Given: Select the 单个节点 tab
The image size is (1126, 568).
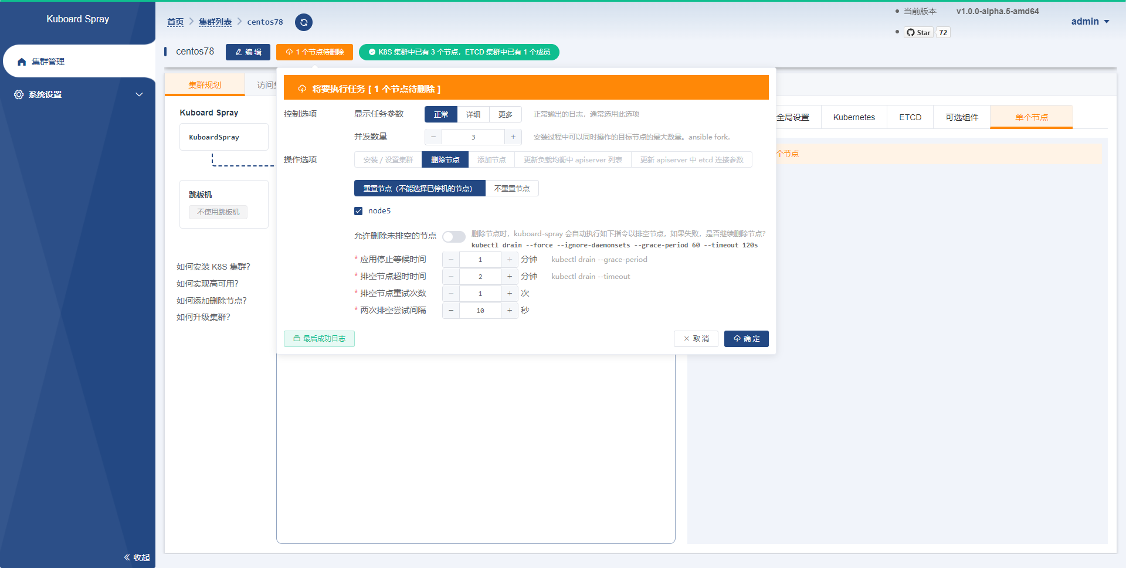Looking at the screenshot, I should click(1032, 117).
